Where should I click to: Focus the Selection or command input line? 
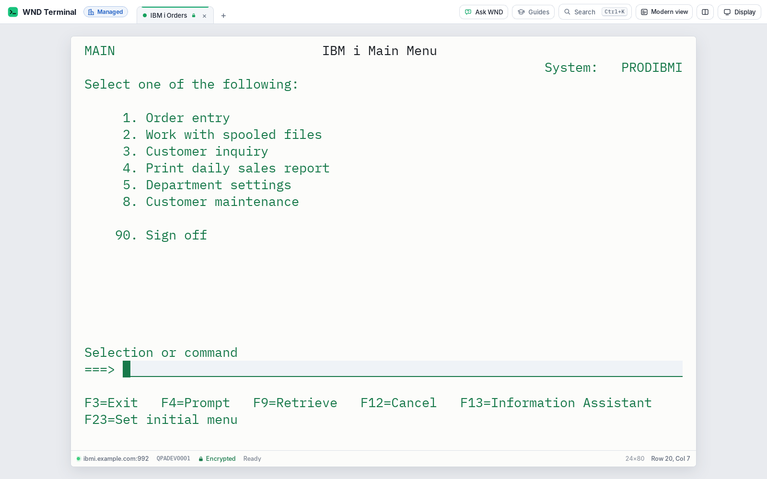[403, 369]
